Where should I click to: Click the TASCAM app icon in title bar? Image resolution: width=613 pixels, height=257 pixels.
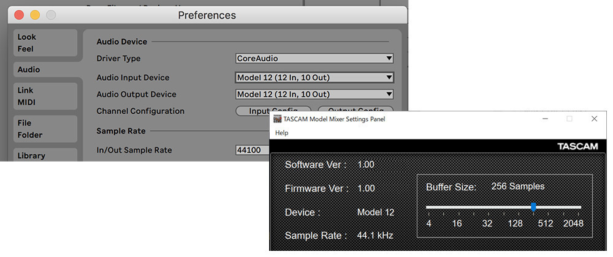[277, 119]
